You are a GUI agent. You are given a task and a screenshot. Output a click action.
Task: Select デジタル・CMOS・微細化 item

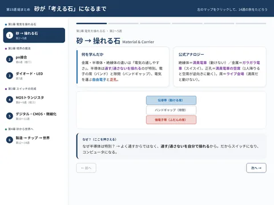tap(34, 116)
